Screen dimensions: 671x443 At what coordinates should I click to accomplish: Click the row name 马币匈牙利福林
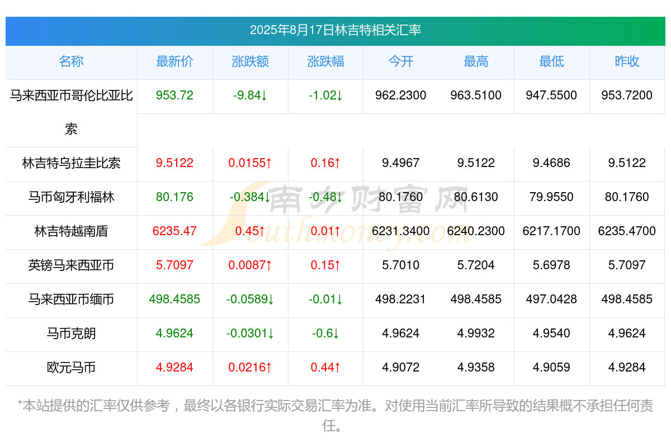tap(71, 197)
